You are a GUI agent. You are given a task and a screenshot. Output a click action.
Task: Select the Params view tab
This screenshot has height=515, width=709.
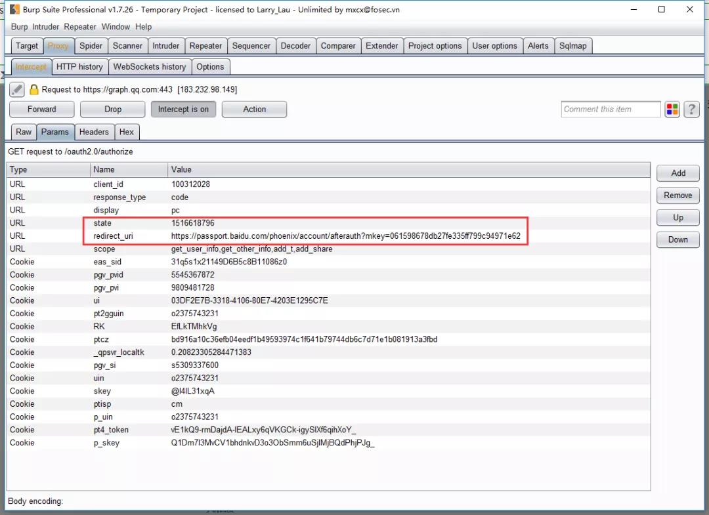pyautogui.click(x=55, y=132)
